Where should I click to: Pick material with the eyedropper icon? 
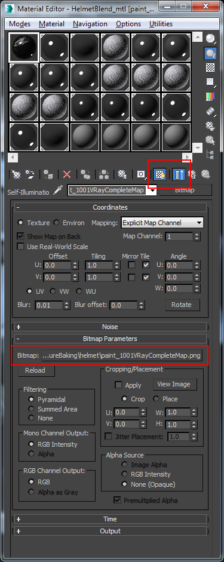pyautogui.click(x=59, y=191)
